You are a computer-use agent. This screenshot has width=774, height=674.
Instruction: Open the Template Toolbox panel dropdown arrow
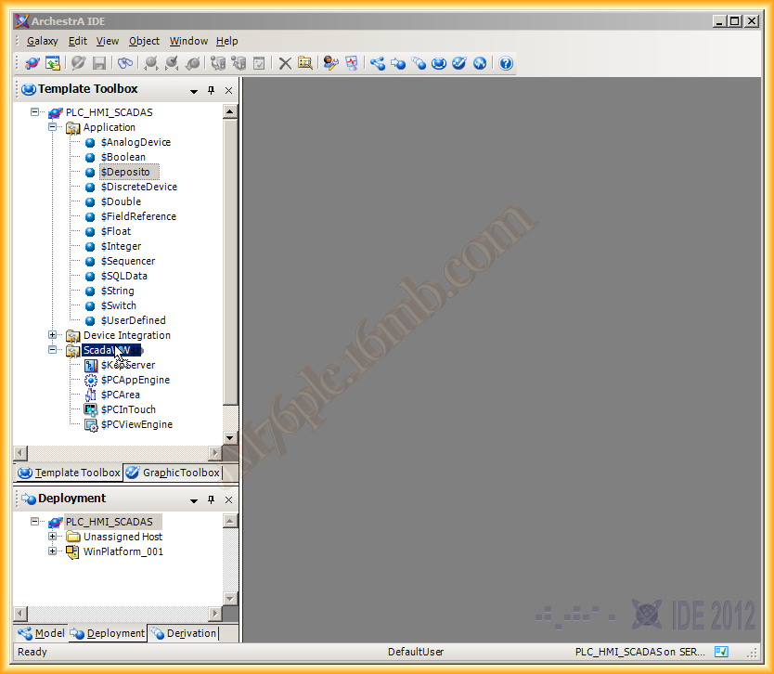194,90
